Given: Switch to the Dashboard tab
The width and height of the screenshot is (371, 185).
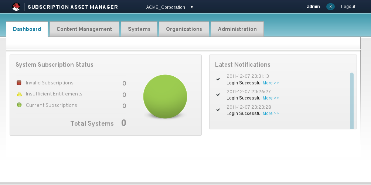Looking at the screenshot, I should point(27,29).
